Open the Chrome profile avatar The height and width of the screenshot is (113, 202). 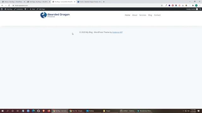pyautogui.click(x=196, y=6)
